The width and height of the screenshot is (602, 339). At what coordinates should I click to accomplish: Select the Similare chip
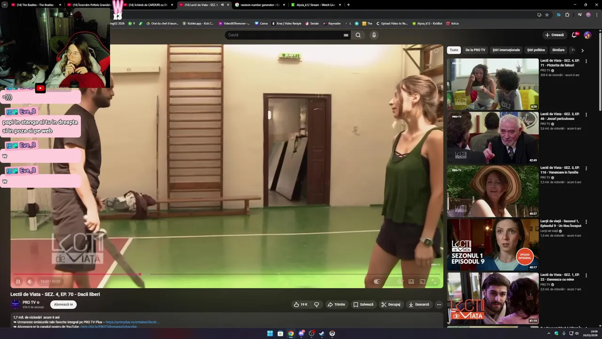558,50
